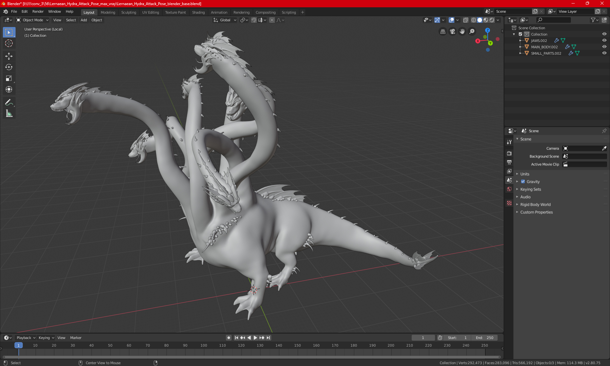Click the Blender logo menu icon
Viewport: 610px width, 366px height.
point(5,11)
